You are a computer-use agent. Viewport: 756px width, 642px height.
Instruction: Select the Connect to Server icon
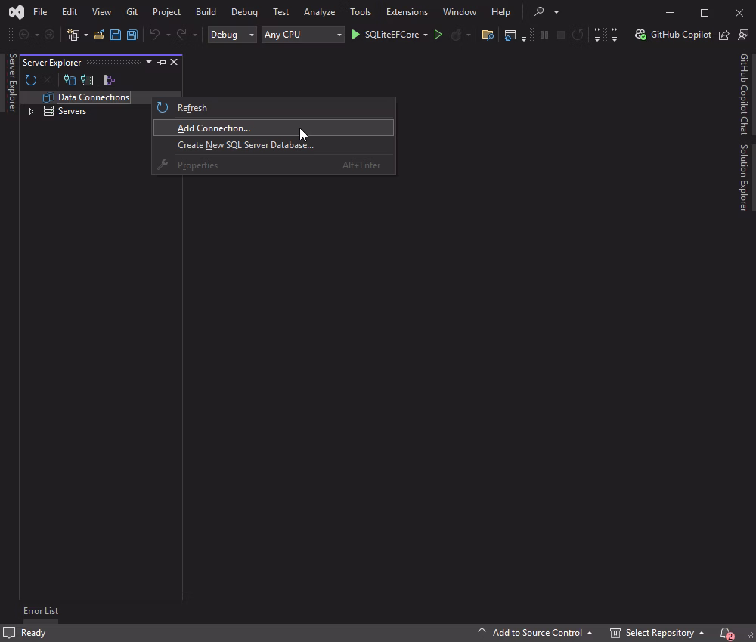[x=87, y=79]
